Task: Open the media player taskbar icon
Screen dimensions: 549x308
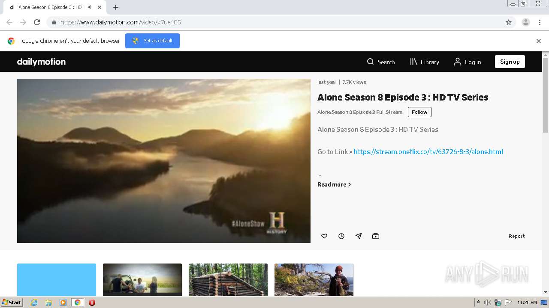Action: coord(63,302)
